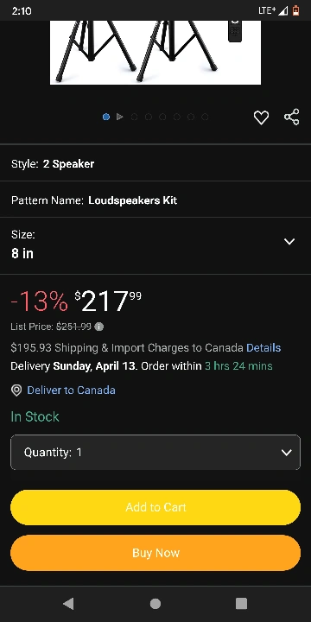The height and width of the screenshot is (622, 311).
Task: Open the Quantity dropdown
Action: point(155,452)
